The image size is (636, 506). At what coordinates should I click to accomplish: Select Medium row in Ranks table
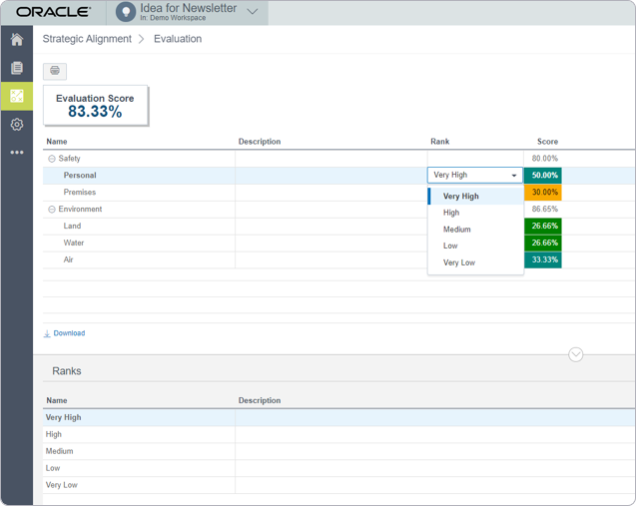[339, 451]
